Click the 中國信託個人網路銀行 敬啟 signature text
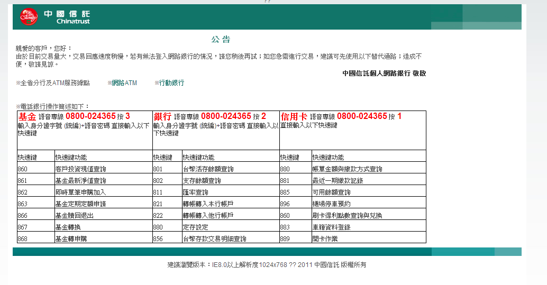 (384, 73)
